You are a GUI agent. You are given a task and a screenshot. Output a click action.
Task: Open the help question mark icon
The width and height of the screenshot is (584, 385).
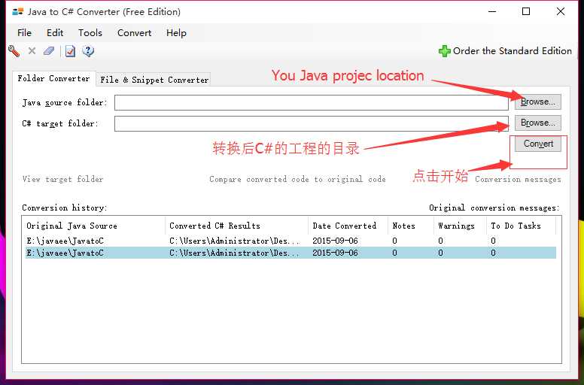click(x=88, y=51)
